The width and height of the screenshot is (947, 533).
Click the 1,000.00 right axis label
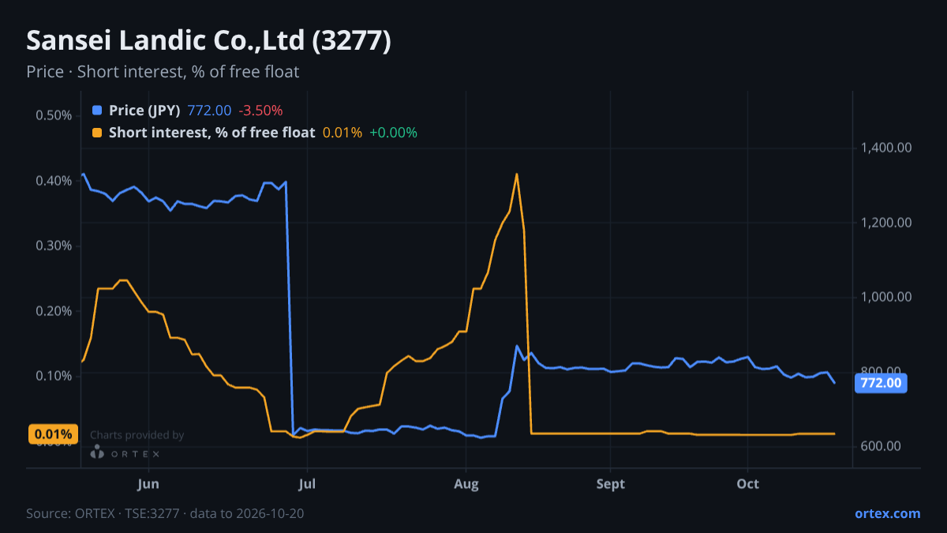tap(886, 297)
